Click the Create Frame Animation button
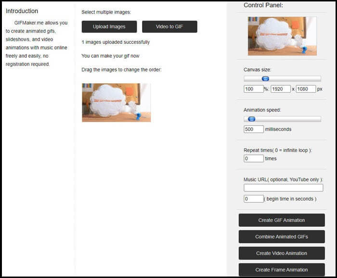337x278 pixels. pos(282,269)
